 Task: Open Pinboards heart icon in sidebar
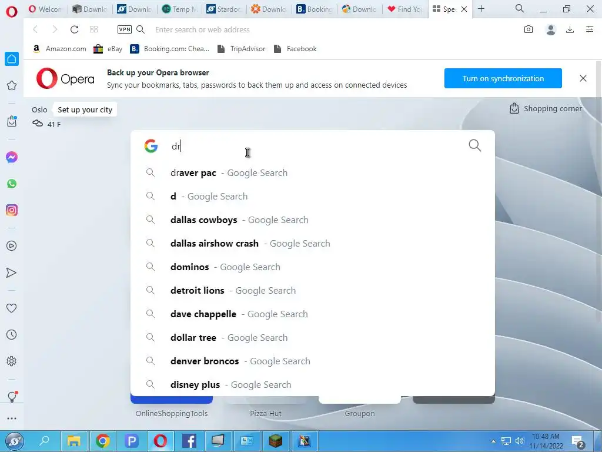pos(12,308)
